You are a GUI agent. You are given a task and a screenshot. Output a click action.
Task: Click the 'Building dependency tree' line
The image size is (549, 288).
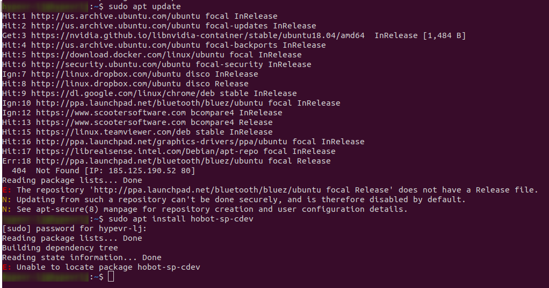(60, 248)
